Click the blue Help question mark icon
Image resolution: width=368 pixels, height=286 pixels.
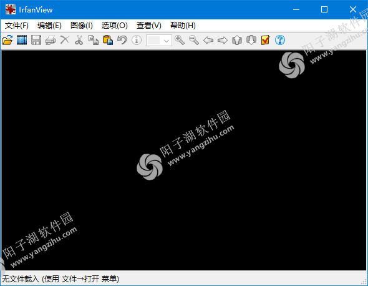tap(280, 40)
